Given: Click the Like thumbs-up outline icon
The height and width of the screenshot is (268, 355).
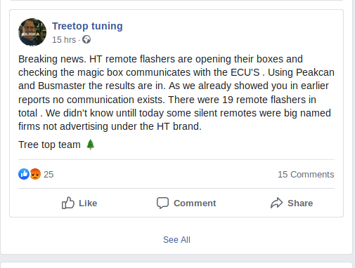Looking at the screenshot, I should pos(68,203).
